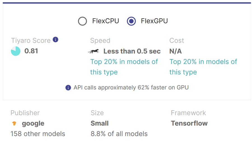Open the Speed 'Top 20% in models' link
252x160 pixels.
tap(124, 67)
